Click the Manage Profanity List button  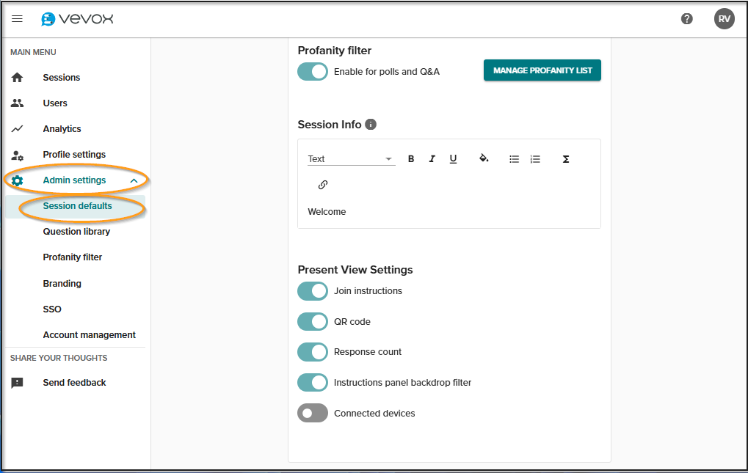(542, 70)
